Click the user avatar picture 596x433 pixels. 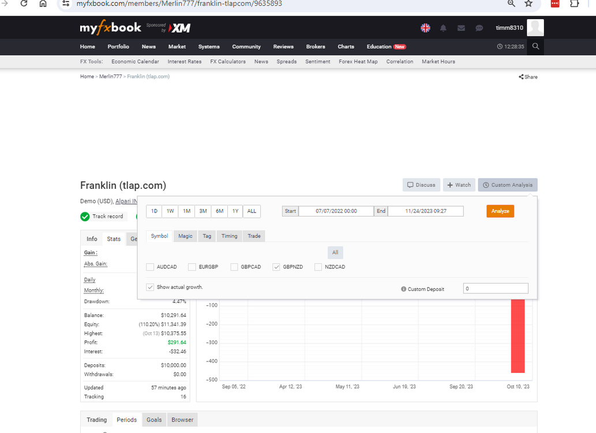535,27
